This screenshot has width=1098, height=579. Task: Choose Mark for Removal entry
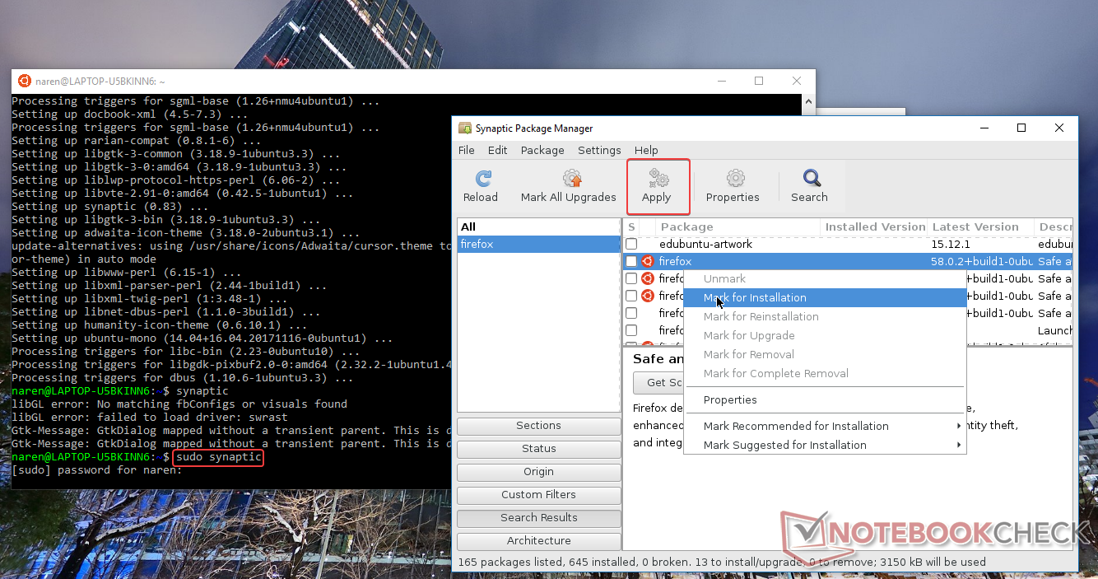coord(825,354)
